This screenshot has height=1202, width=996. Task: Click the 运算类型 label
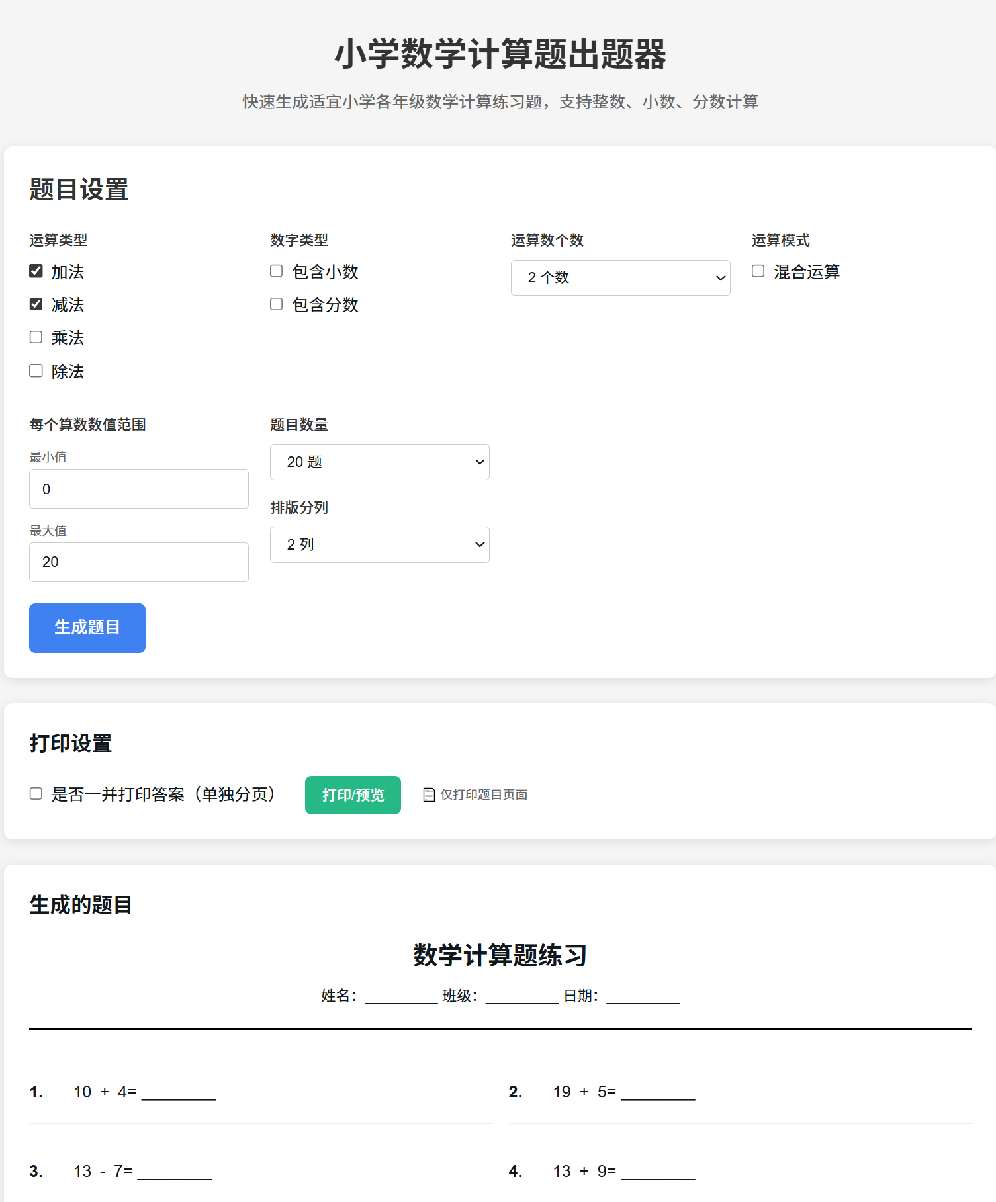(x=58, y=240)
